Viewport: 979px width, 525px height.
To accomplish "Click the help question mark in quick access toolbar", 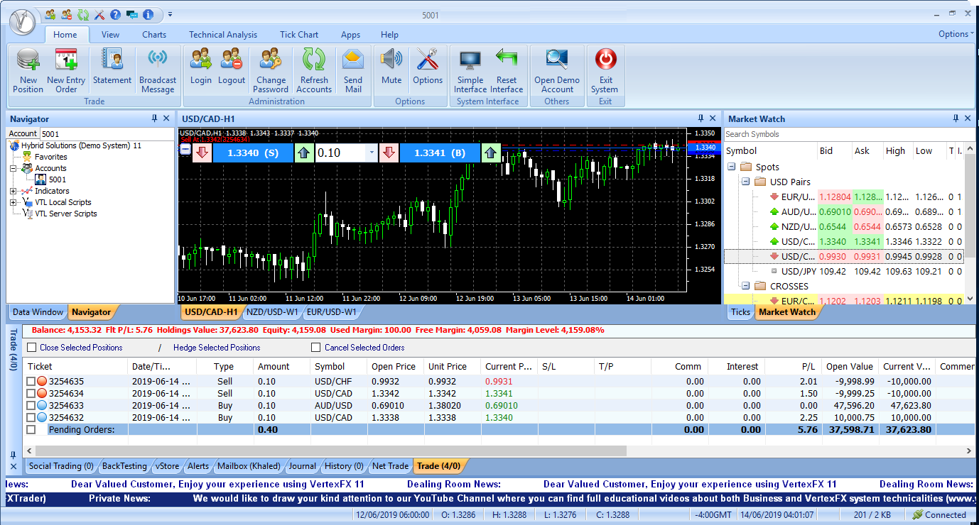I will click(117, 14).
